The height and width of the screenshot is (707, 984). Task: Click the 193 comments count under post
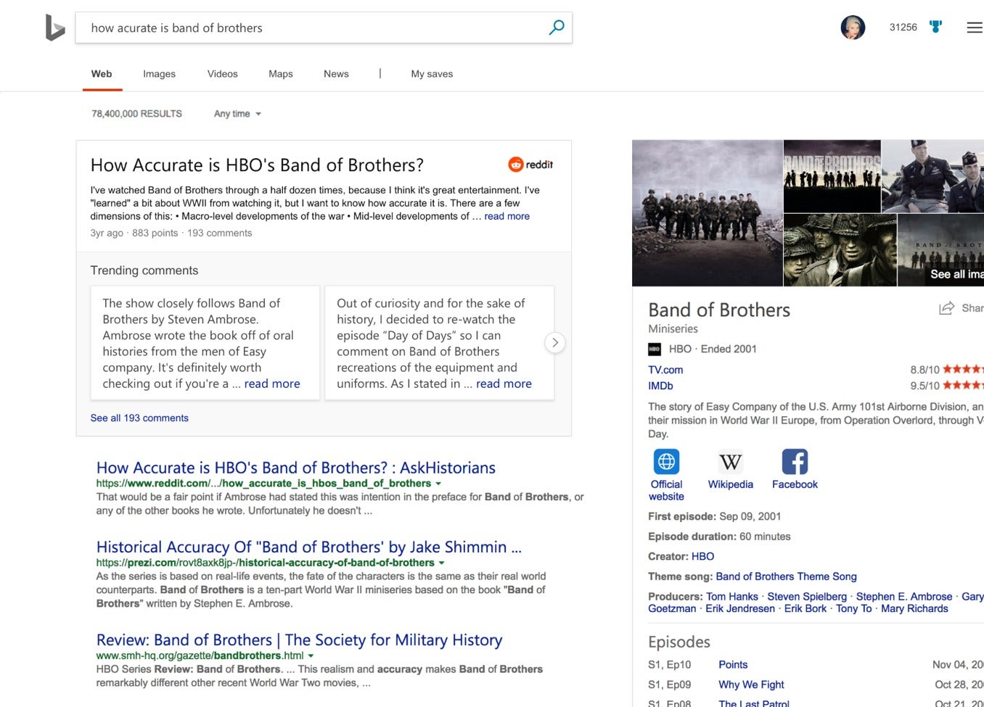click(220, 233)
